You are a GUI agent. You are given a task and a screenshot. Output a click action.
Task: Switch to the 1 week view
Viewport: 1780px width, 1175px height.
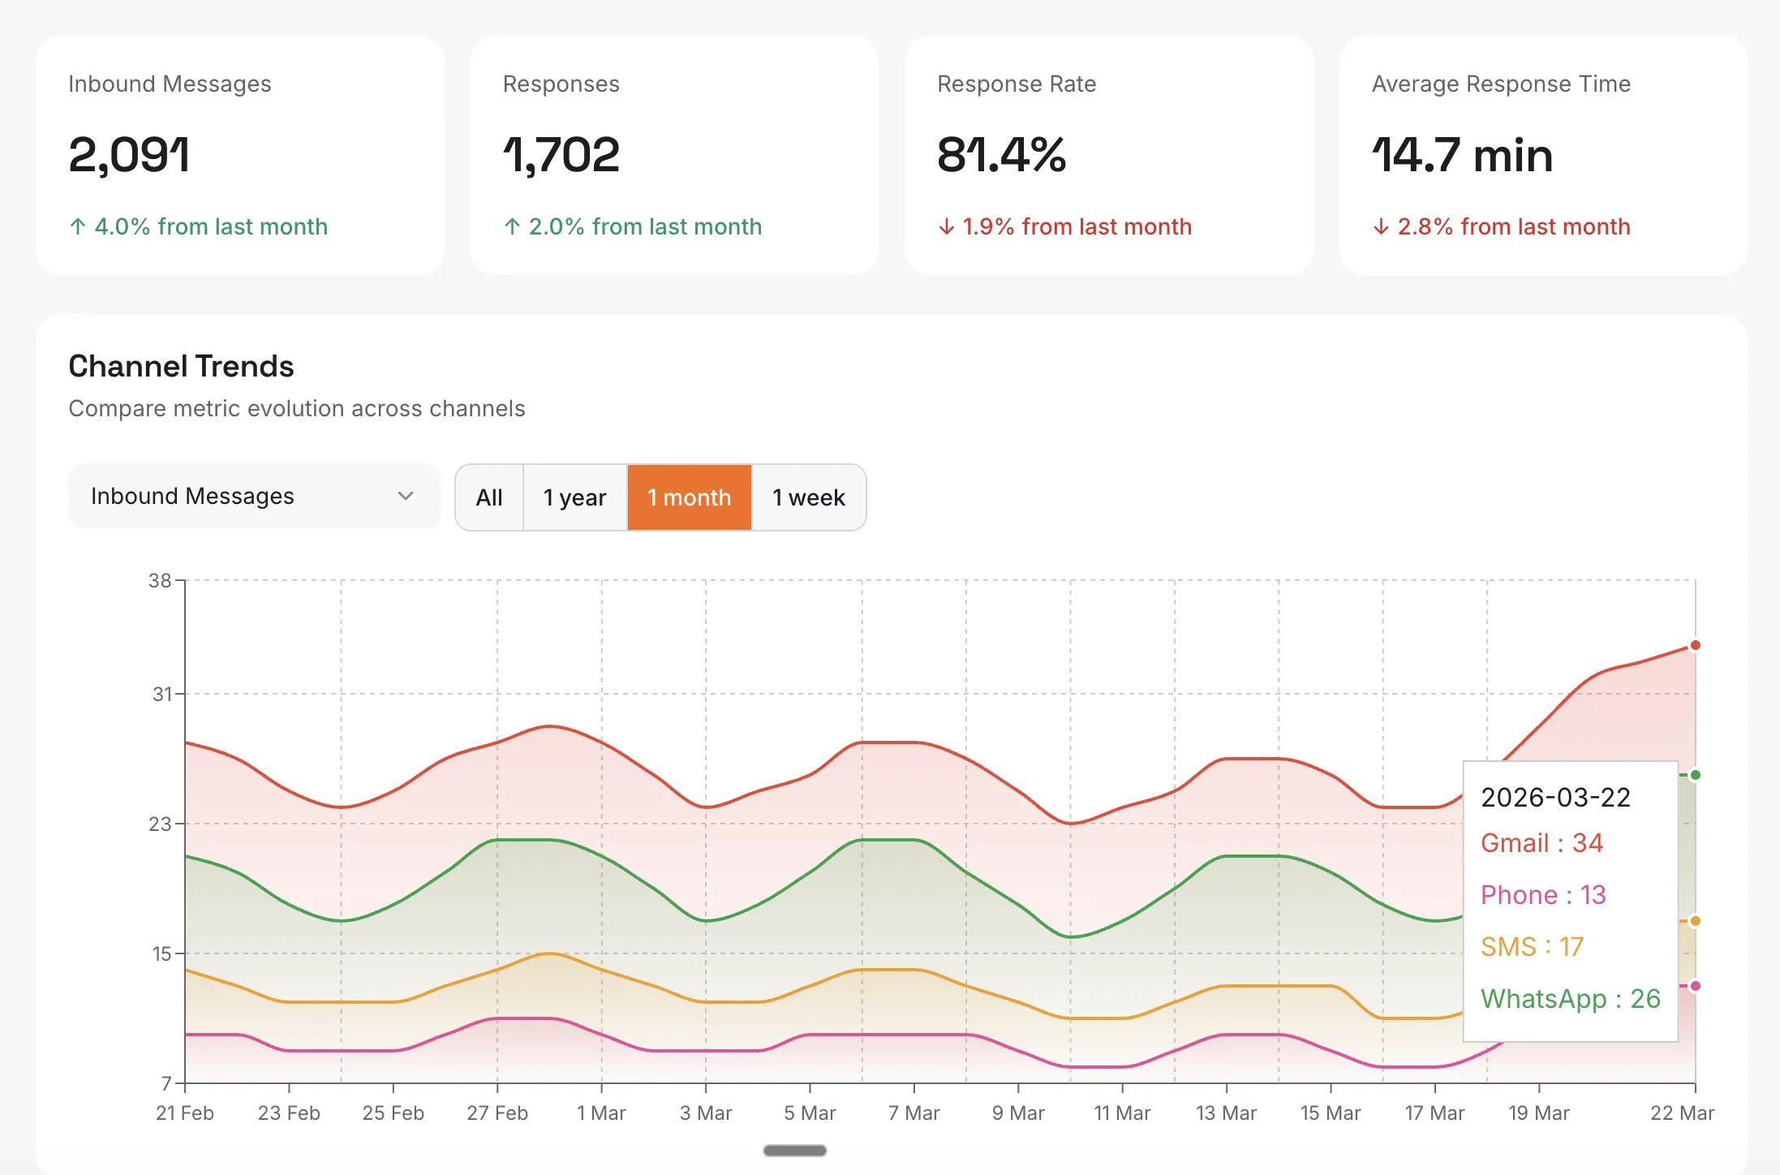click(x=808, y=497)
